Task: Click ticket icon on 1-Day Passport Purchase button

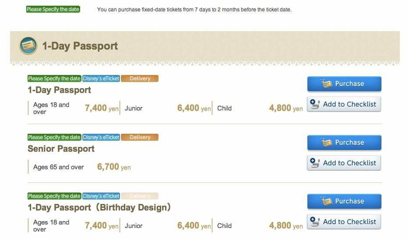Action: 326,83
